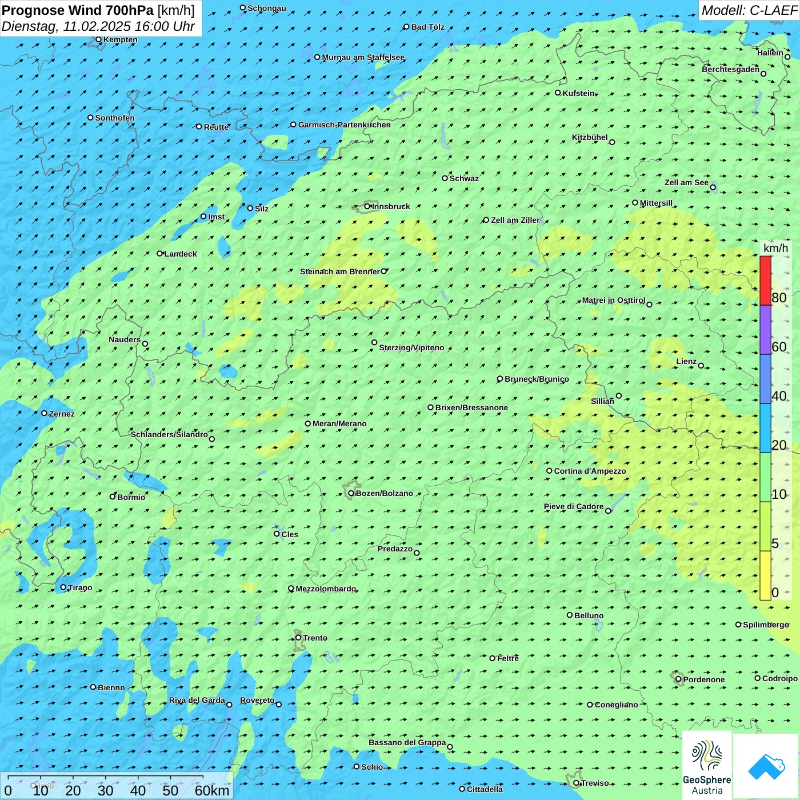Click the red 80 km/h legend segment

(765, 281)
